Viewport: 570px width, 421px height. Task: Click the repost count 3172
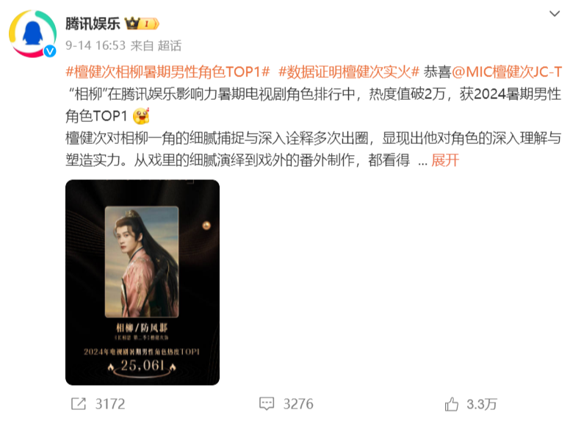coord(110,404)
